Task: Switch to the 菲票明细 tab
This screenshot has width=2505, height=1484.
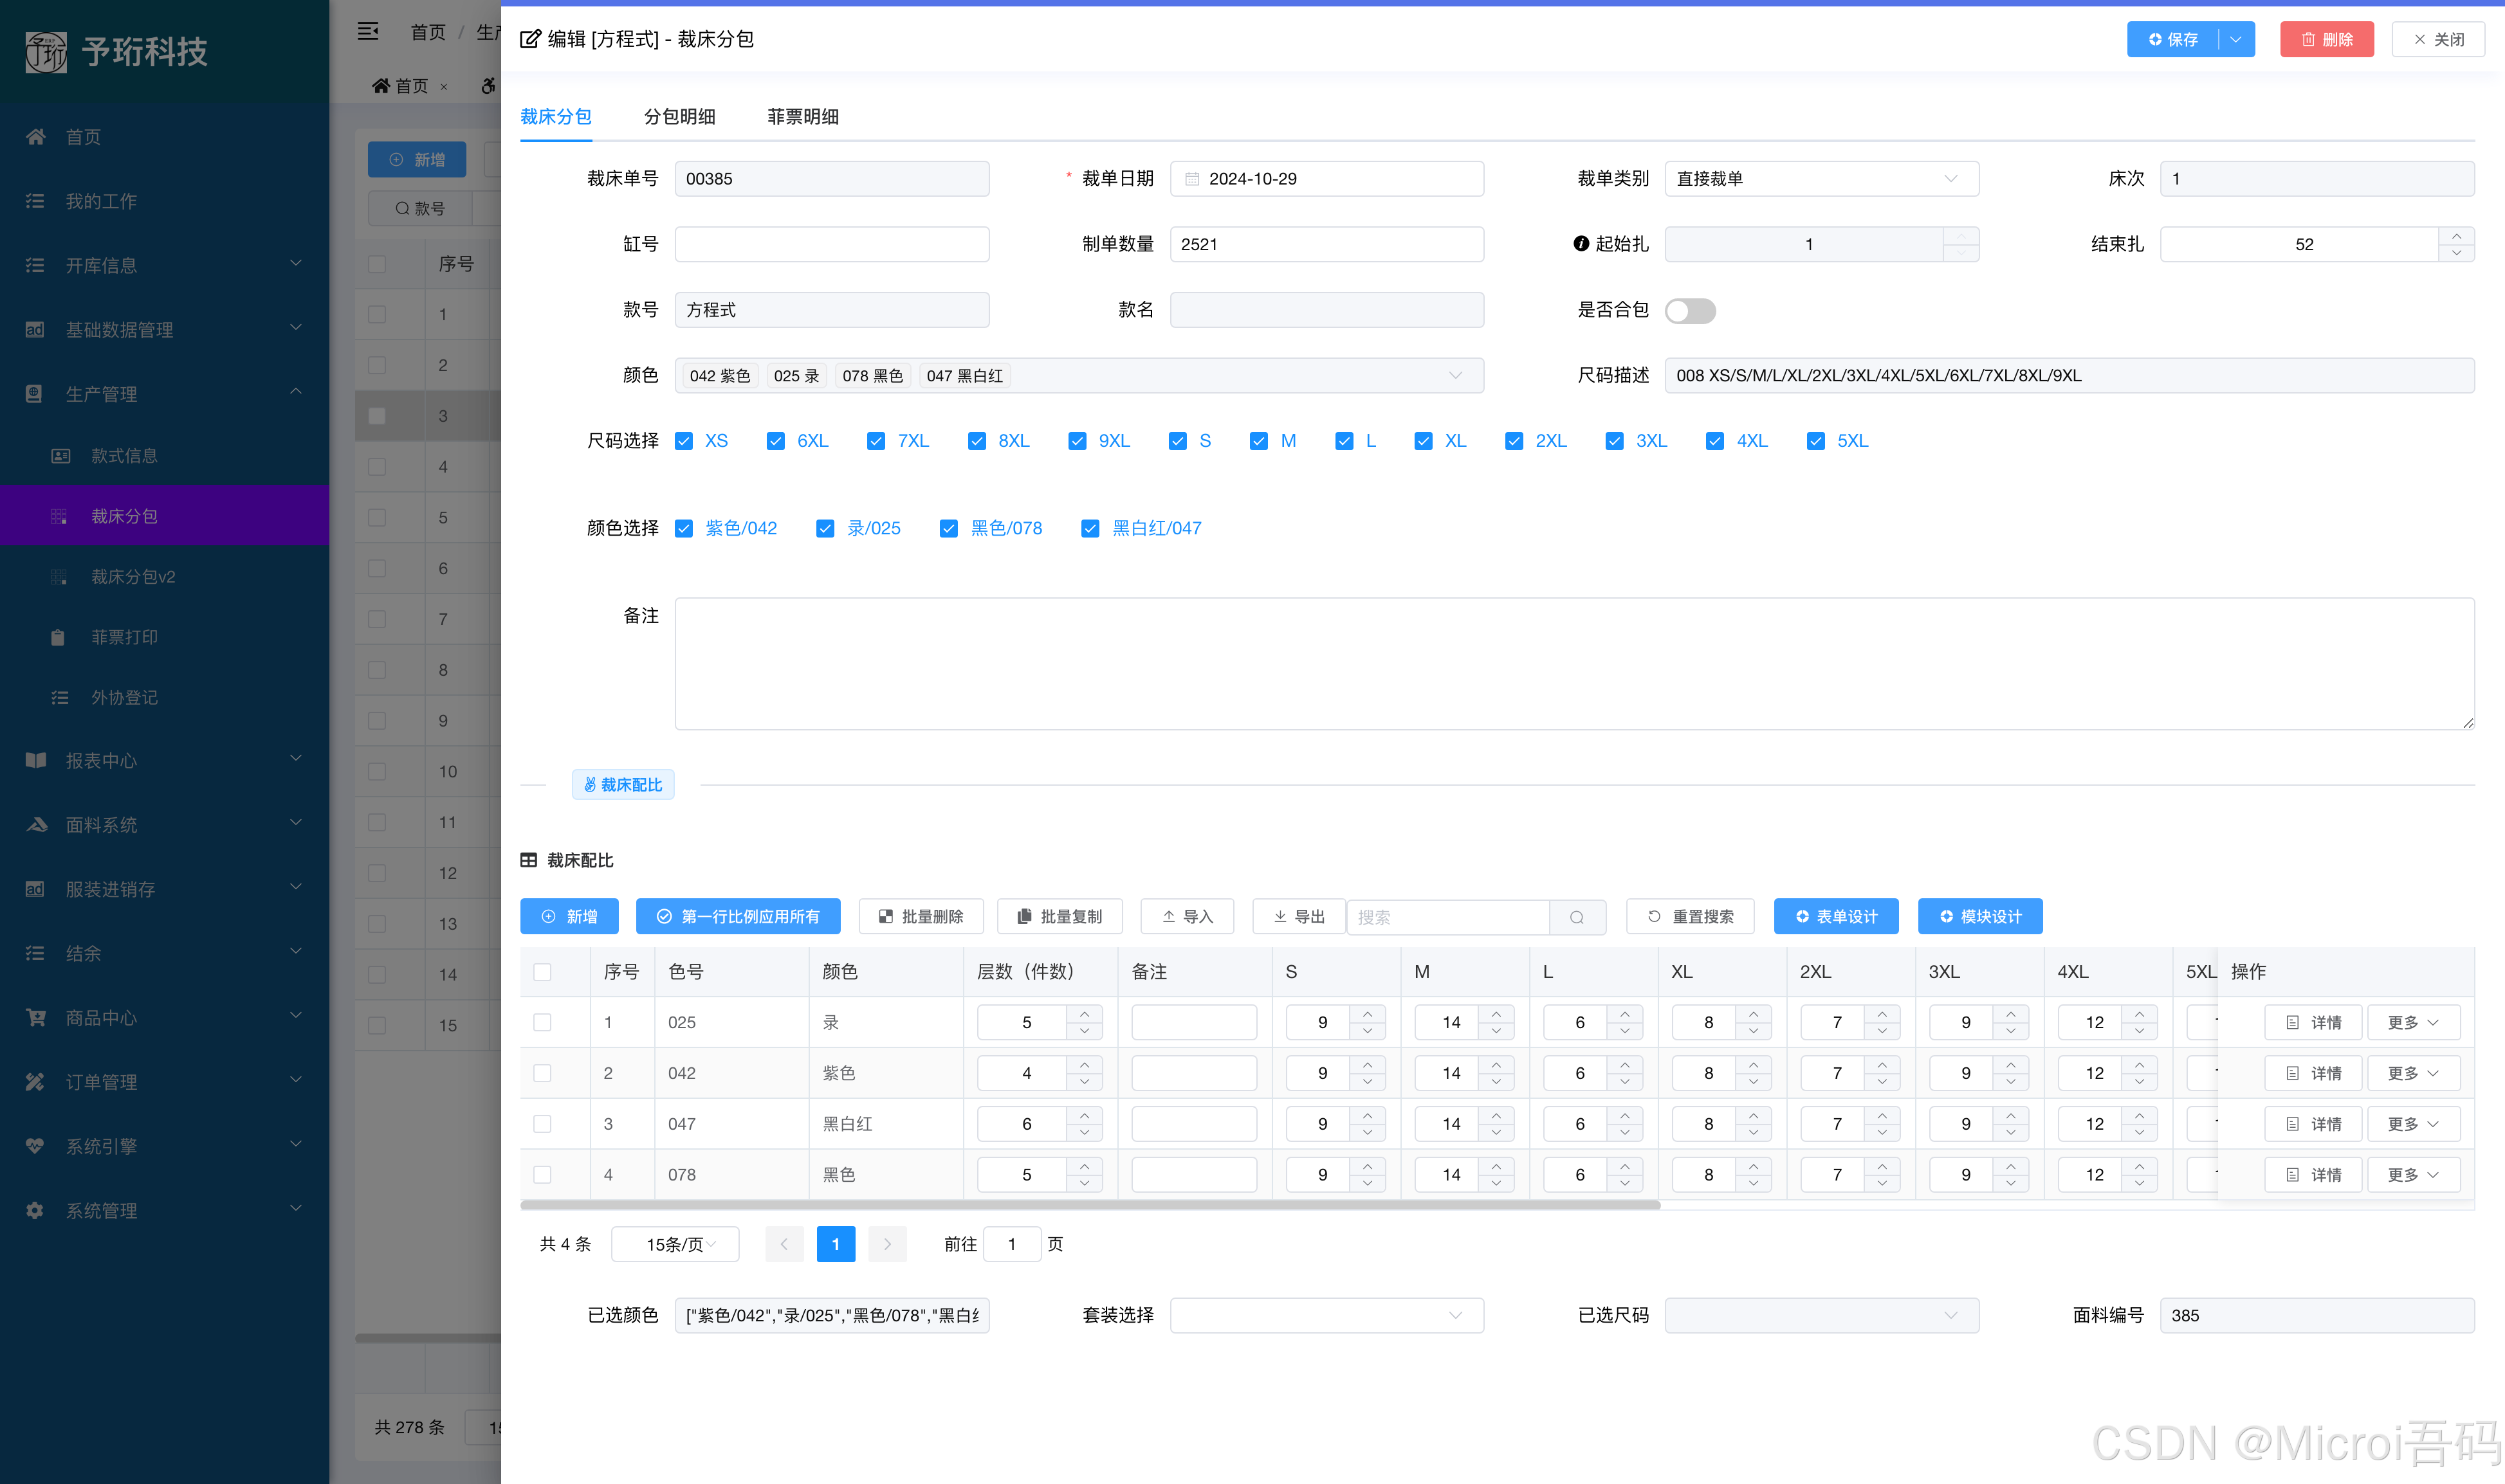Action: tap(802, 117)
